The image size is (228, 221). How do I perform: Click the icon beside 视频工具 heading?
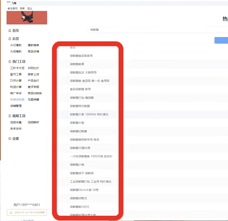pyautogui.click(x=10, y=116)
